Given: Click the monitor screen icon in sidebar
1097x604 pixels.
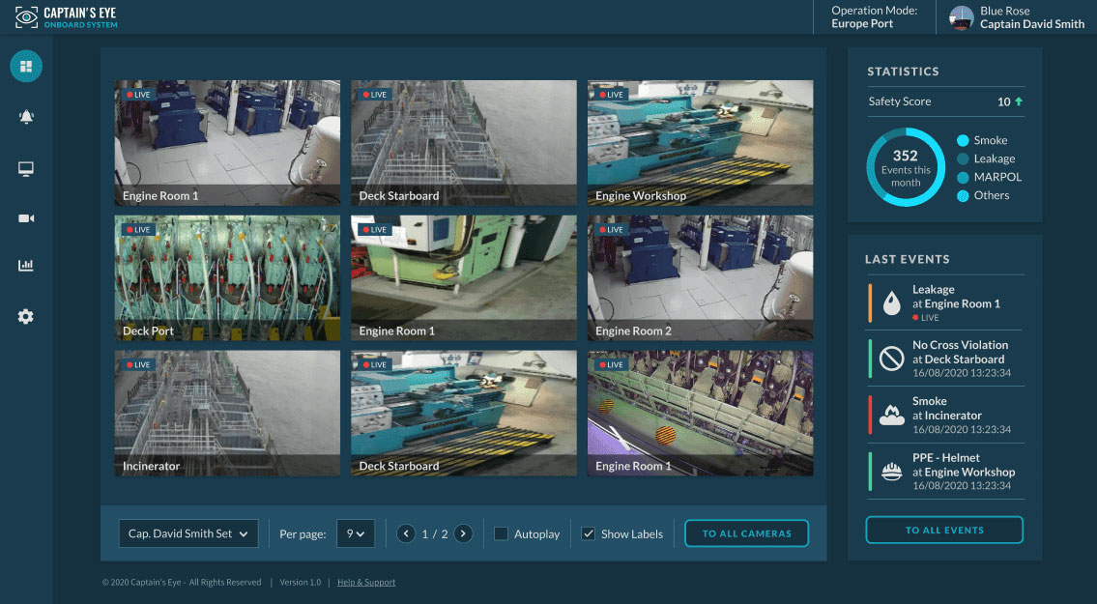Looking at the screenshot, I should 26,169.
